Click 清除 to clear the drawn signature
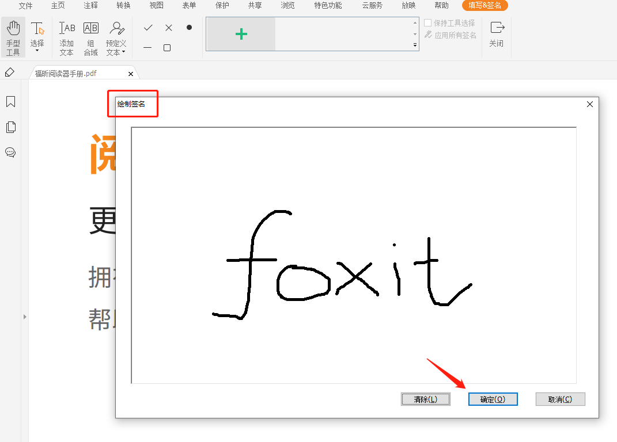Viewport: 617px width, 442px height. pyautogui.click(x=425, y=399)
